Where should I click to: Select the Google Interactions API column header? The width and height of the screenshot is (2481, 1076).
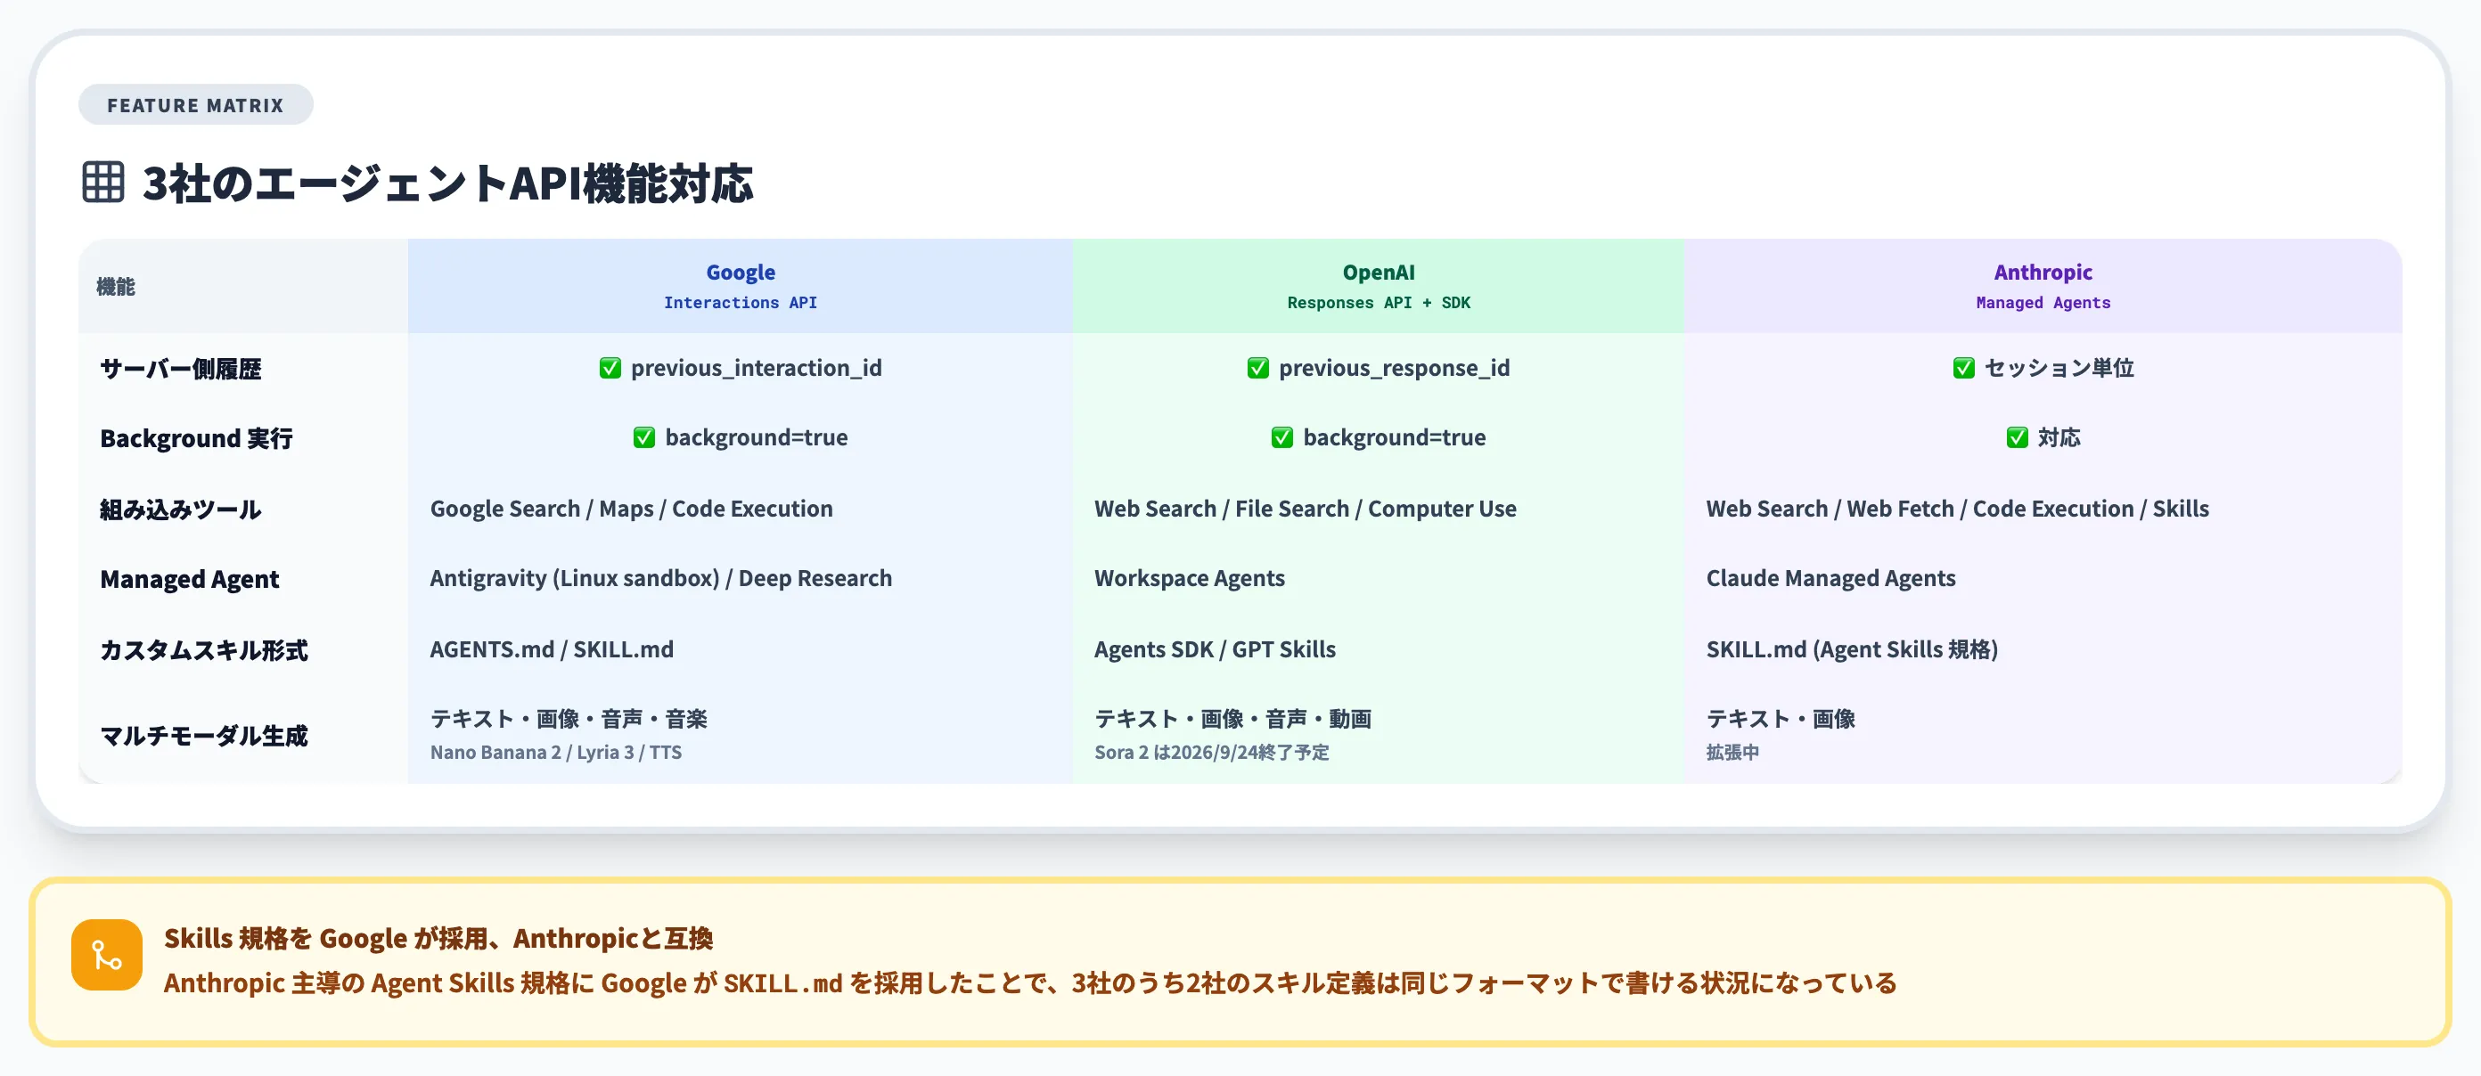coord(741,286)
